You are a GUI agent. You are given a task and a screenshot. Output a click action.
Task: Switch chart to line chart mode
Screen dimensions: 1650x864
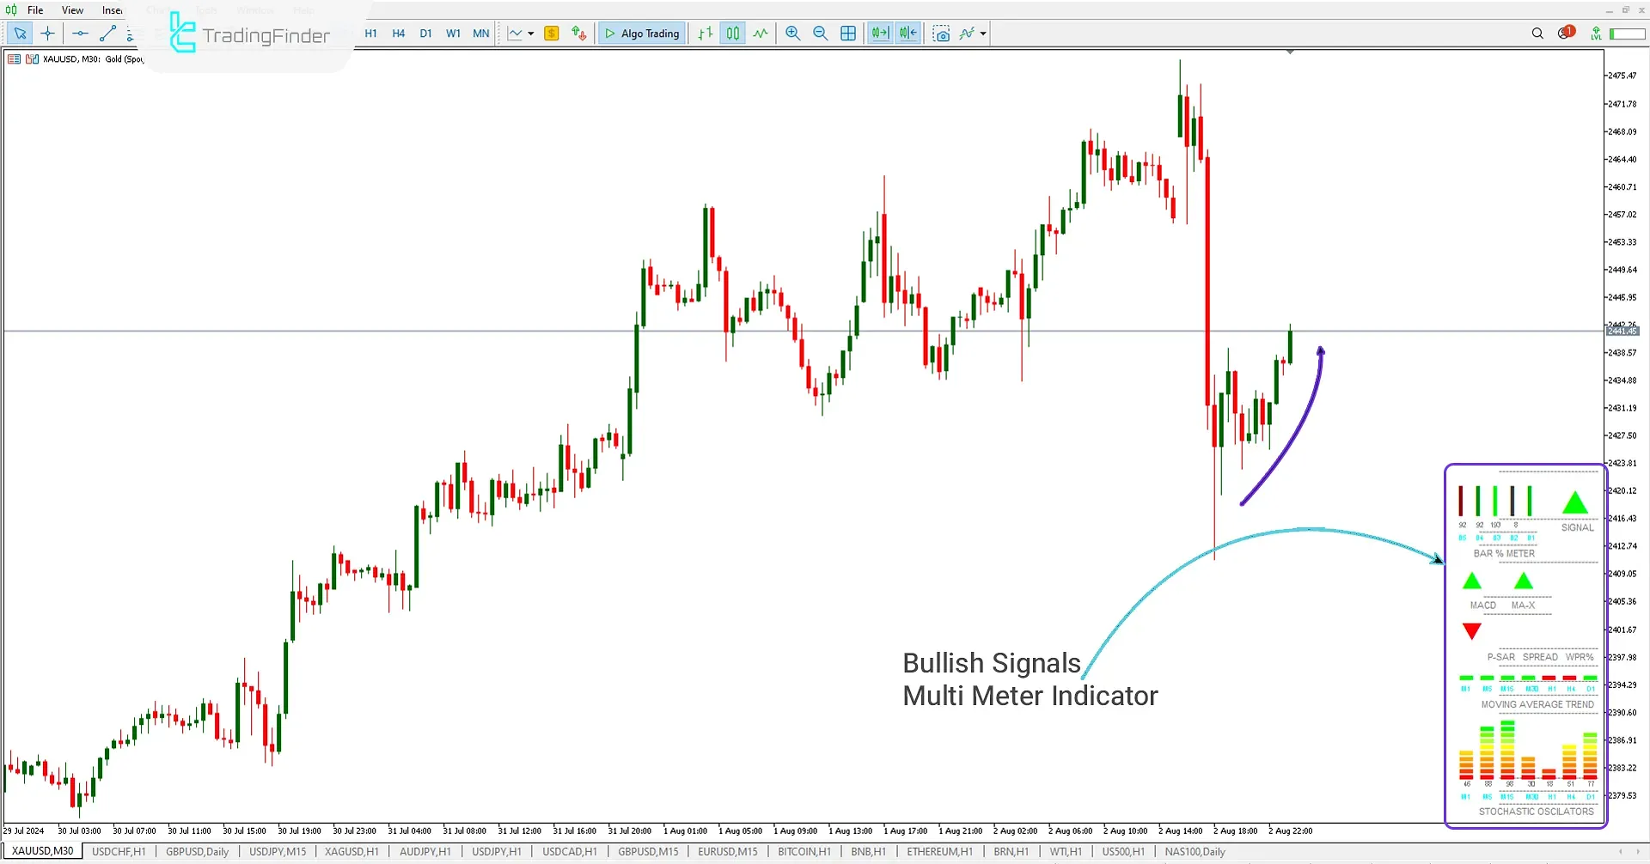761,33
